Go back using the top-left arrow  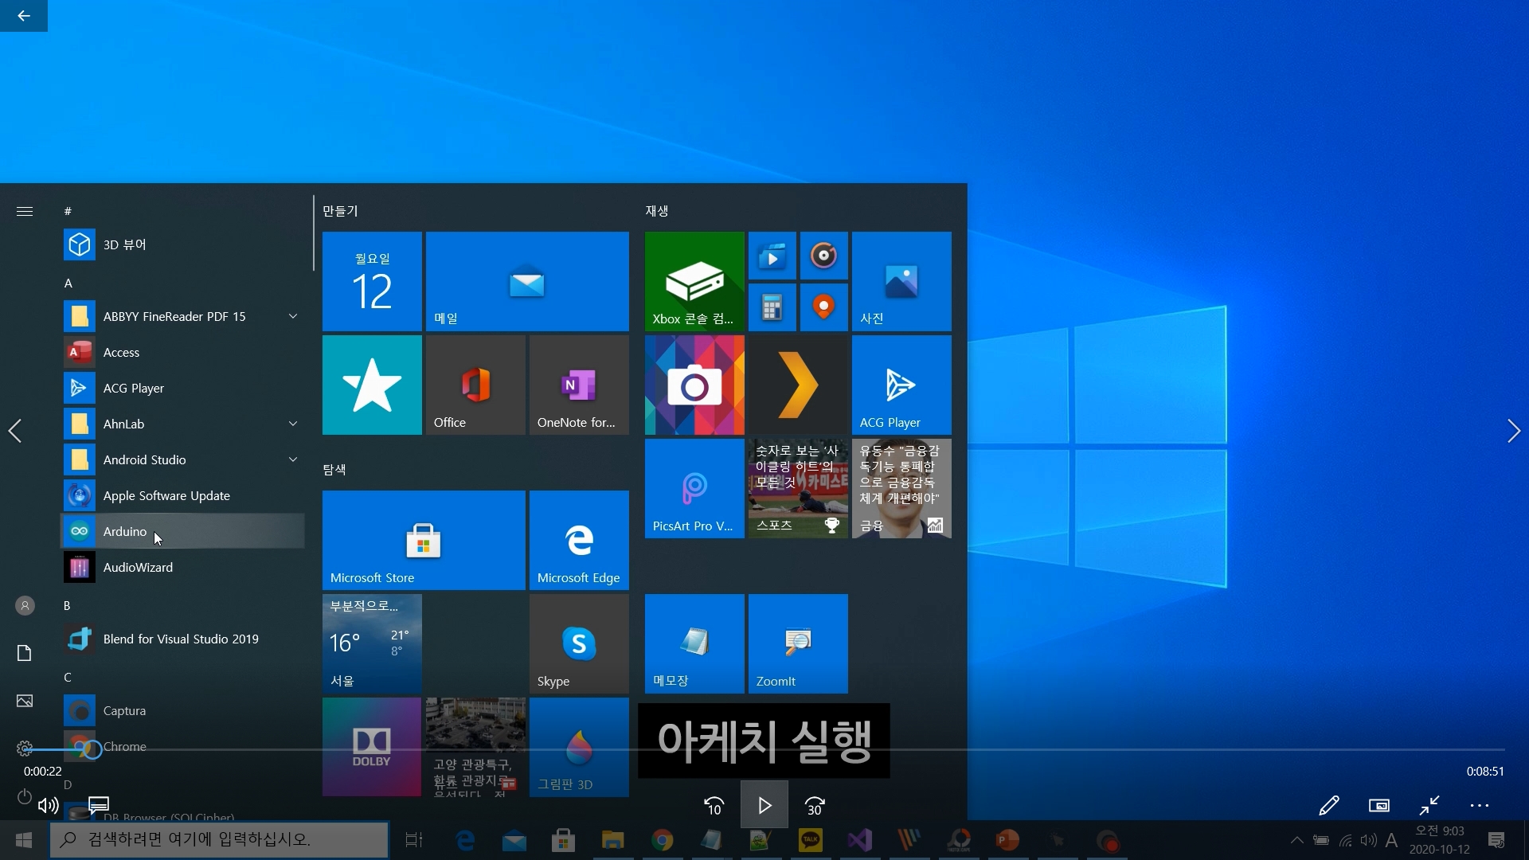24,16
